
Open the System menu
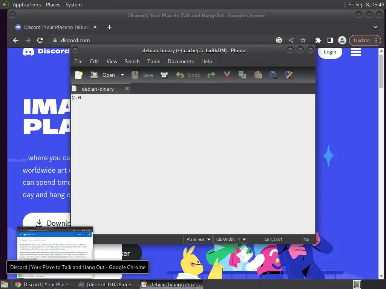(74, 5)
